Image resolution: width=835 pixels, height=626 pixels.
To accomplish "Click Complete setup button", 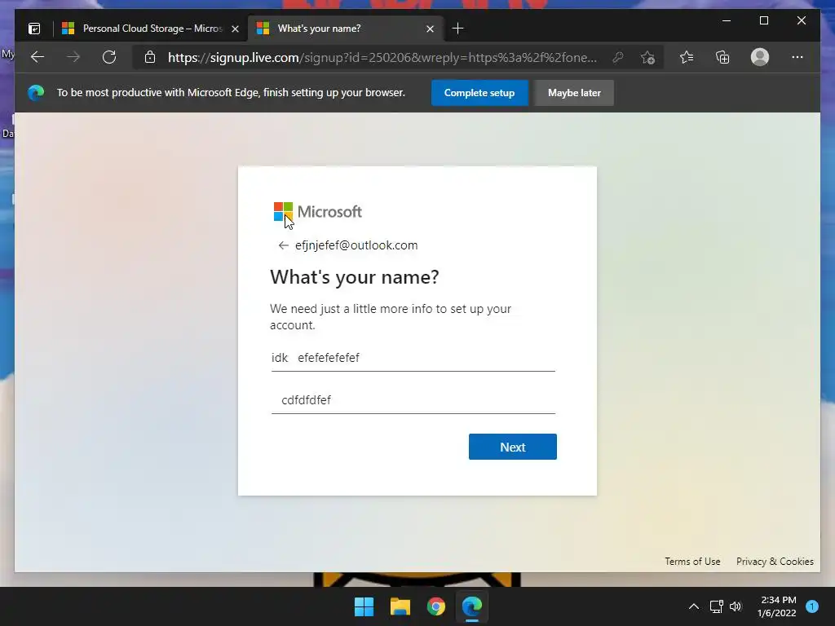I will point(479,93).
